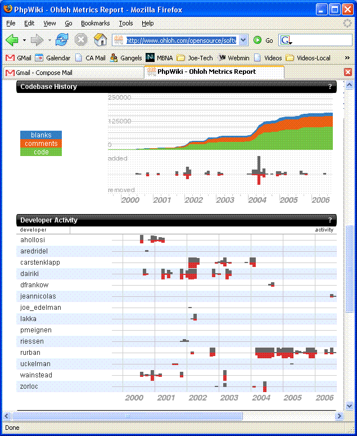
Task: Click the Stop loading icon
Action: (81, 40)
